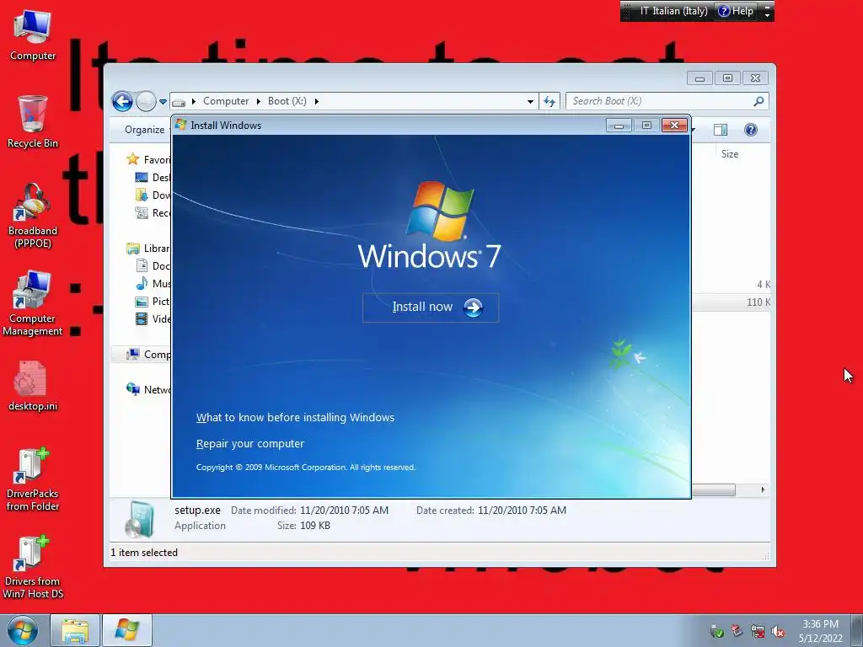863x647 pixels.
Task: Toggle the preview pane icon
Action: tap(721, 130)
